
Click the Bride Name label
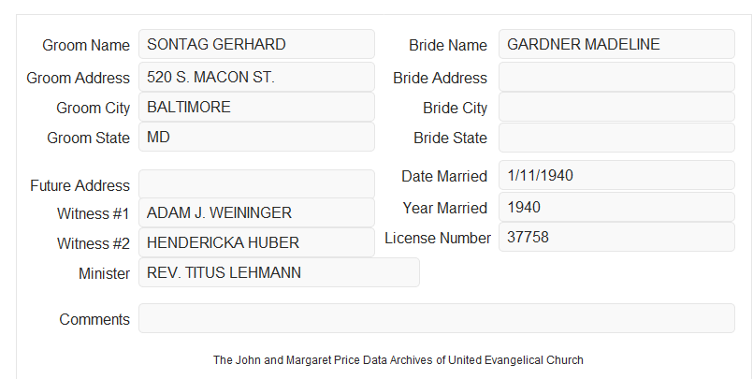pyautogui.click(x=448, y=45)
